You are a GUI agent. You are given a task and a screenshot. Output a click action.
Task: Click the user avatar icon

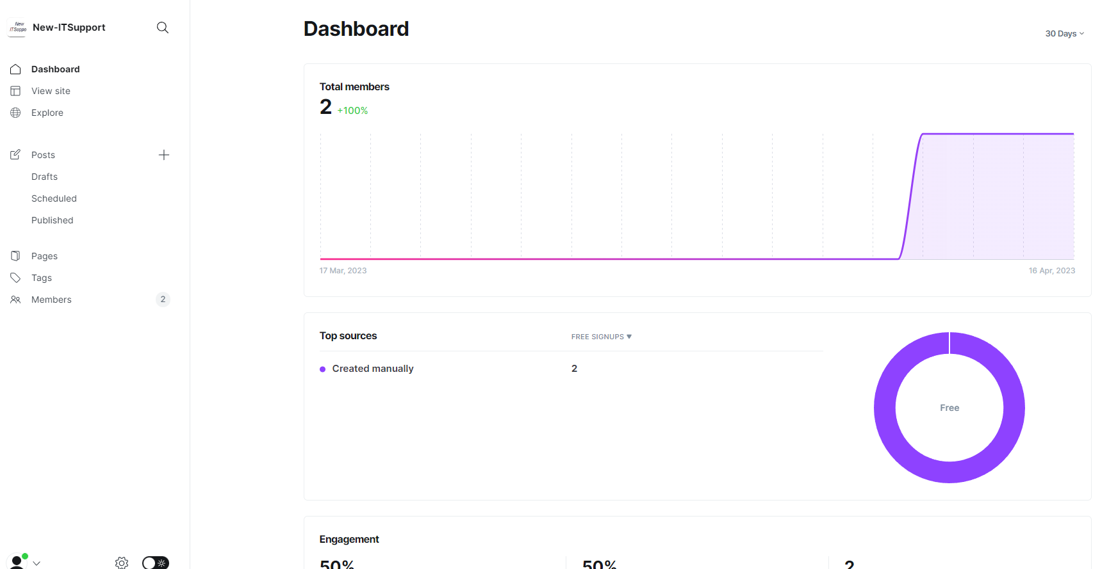[x=17, y=562]
